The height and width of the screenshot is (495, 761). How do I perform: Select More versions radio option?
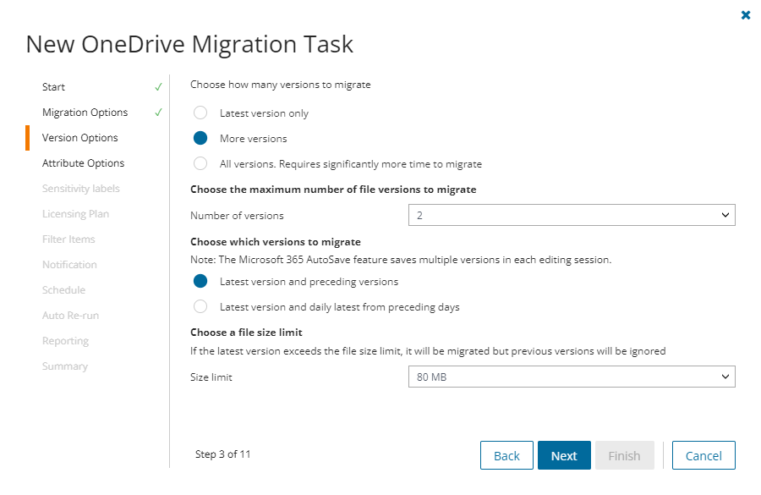[200, 139]
